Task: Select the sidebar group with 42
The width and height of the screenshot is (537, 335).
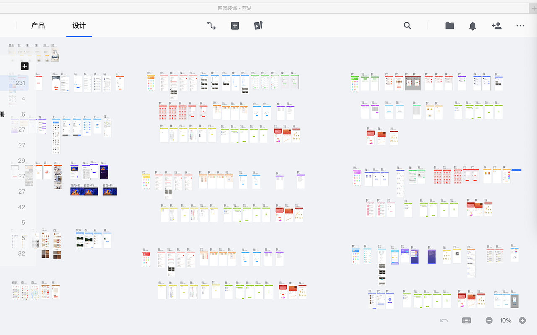Action: click(x=21, y=207)
